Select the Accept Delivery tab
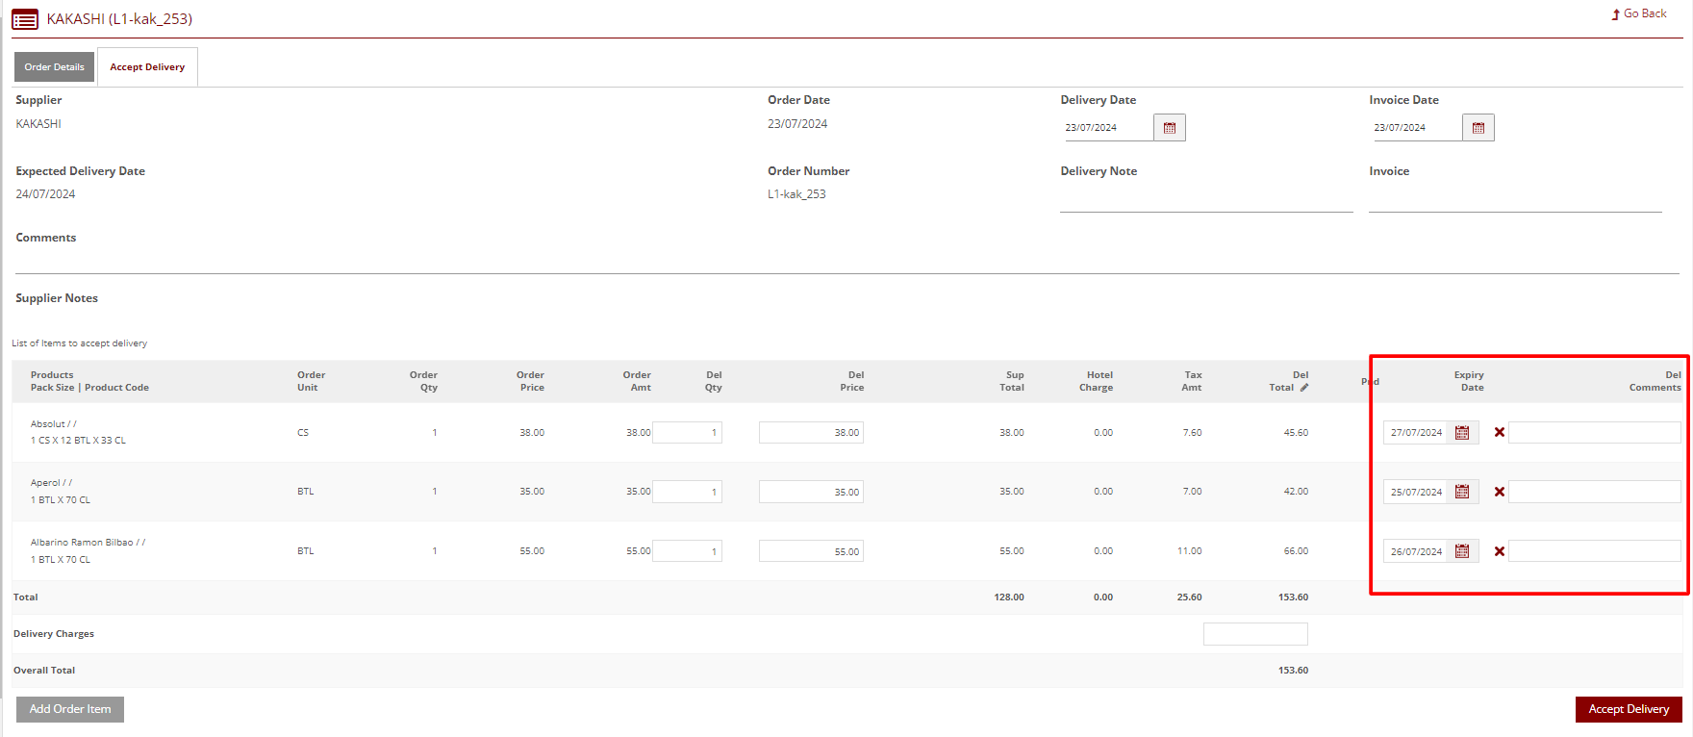The width and height of the screenshot is (1693, 737). [x=147, y=67]
